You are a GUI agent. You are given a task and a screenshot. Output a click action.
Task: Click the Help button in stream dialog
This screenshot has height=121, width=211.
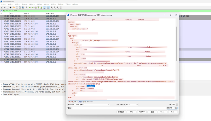point(173,112)
